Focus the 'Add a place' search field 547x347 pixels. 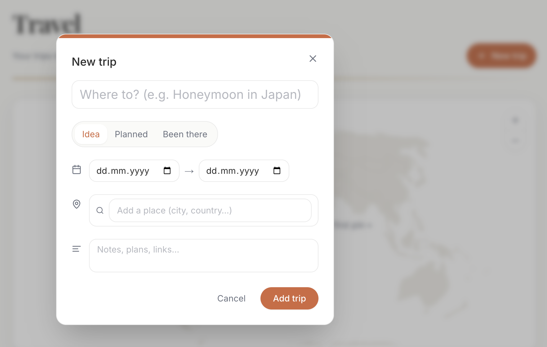(x=210, y=210)
